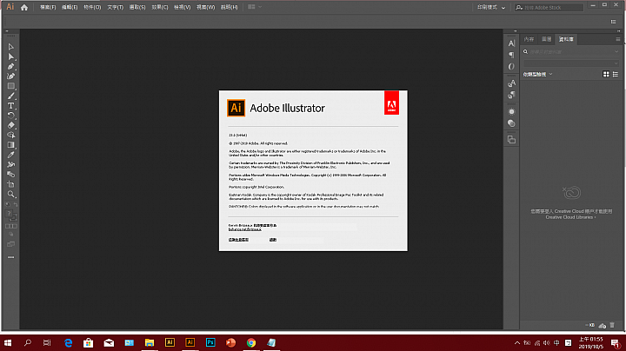
Task: Select the Symbol Sprayer tool
Action: point(10,164)
